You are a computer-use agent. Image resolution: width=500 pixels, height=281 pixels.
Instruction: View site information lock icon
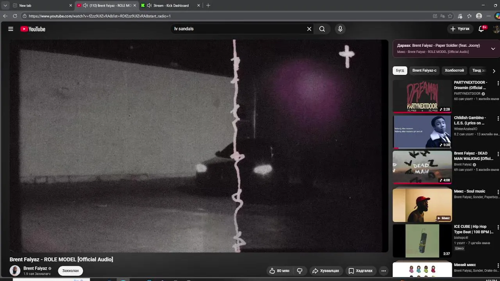[x=24, y=16]
